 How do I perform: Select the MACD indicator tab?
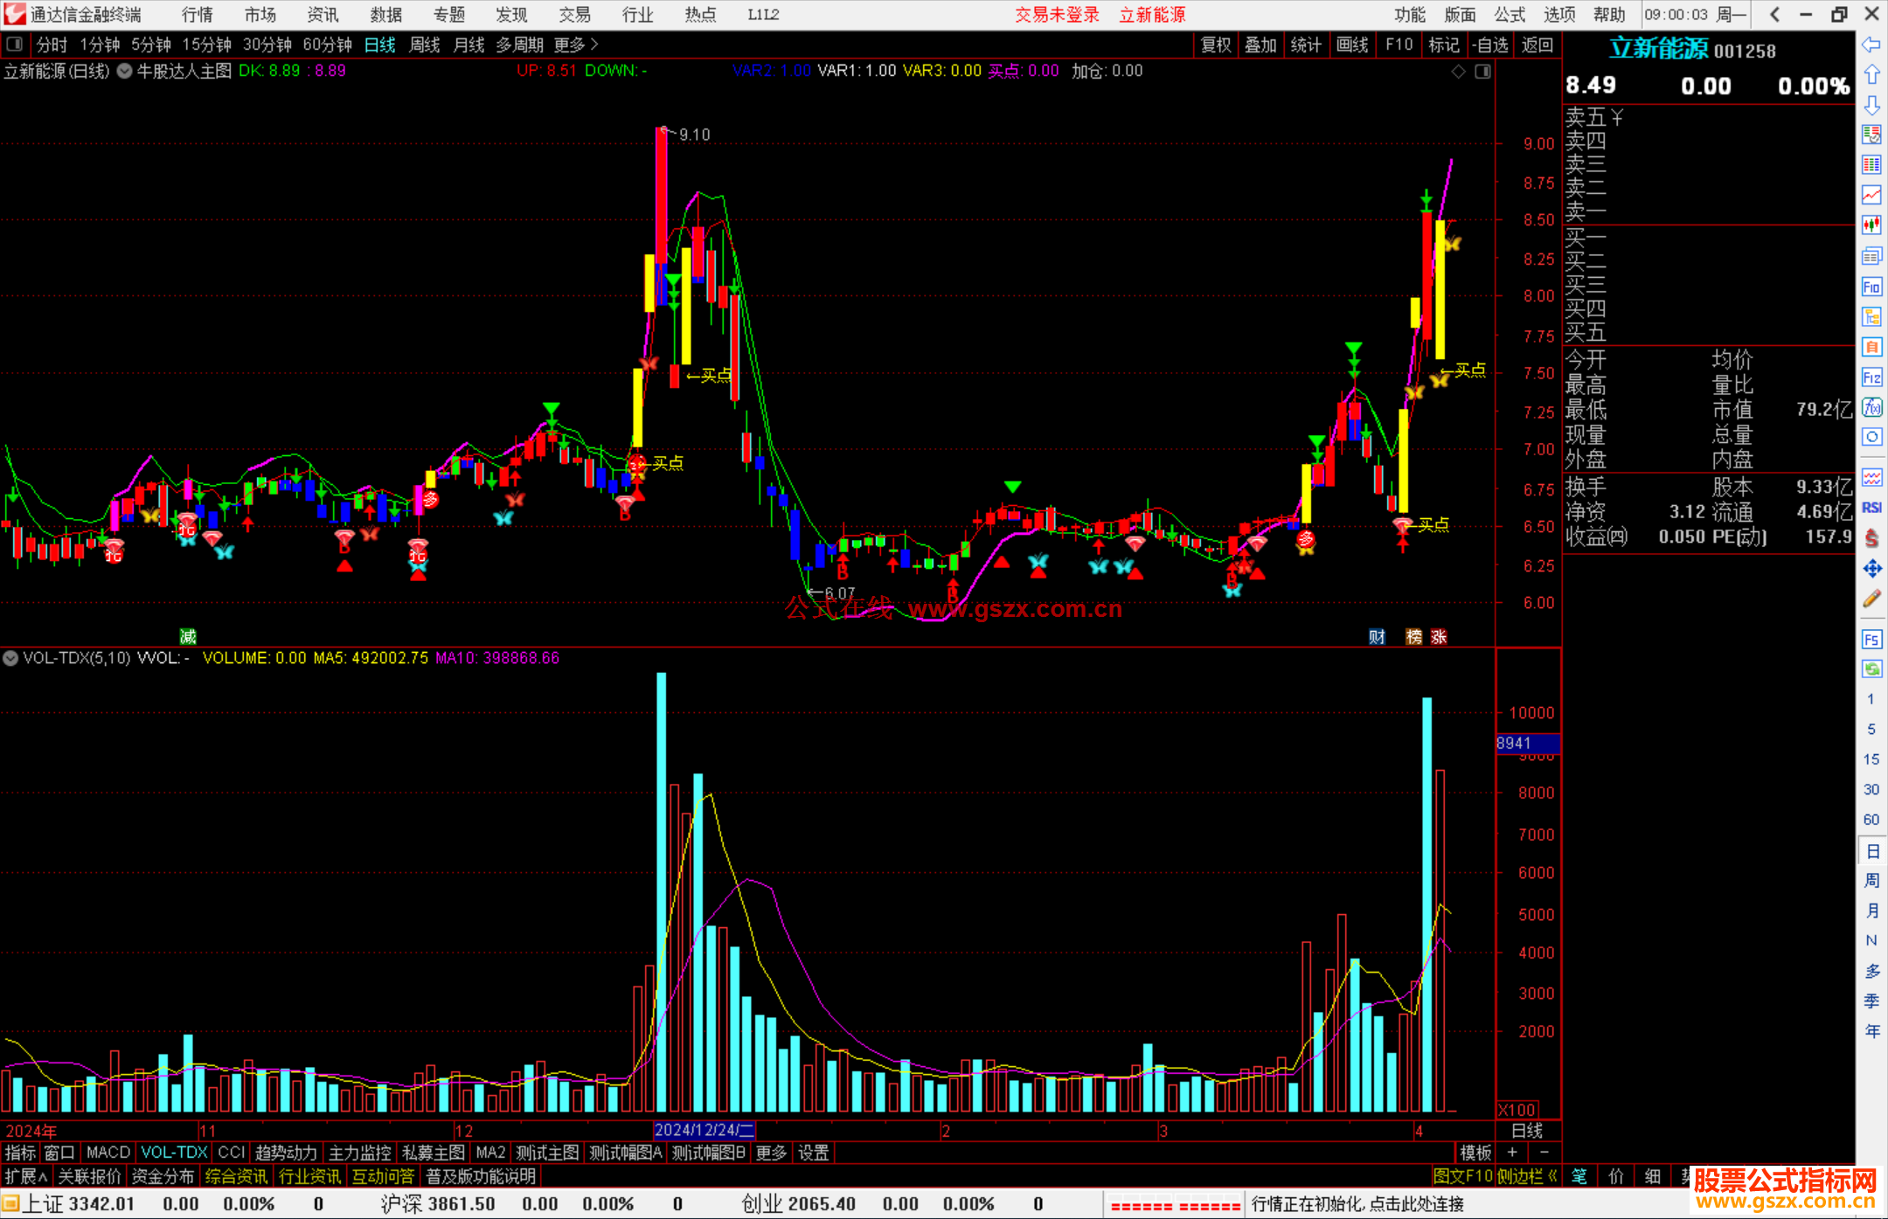coord(108,1153)
